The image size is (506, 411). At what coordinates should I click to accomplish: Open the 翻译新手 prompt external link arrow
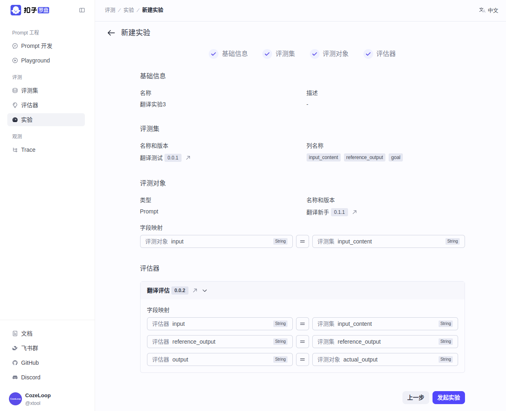355,212
